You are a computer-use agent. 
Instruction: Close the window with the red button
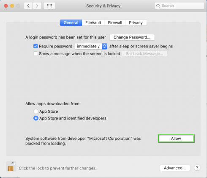click(6, 6)
